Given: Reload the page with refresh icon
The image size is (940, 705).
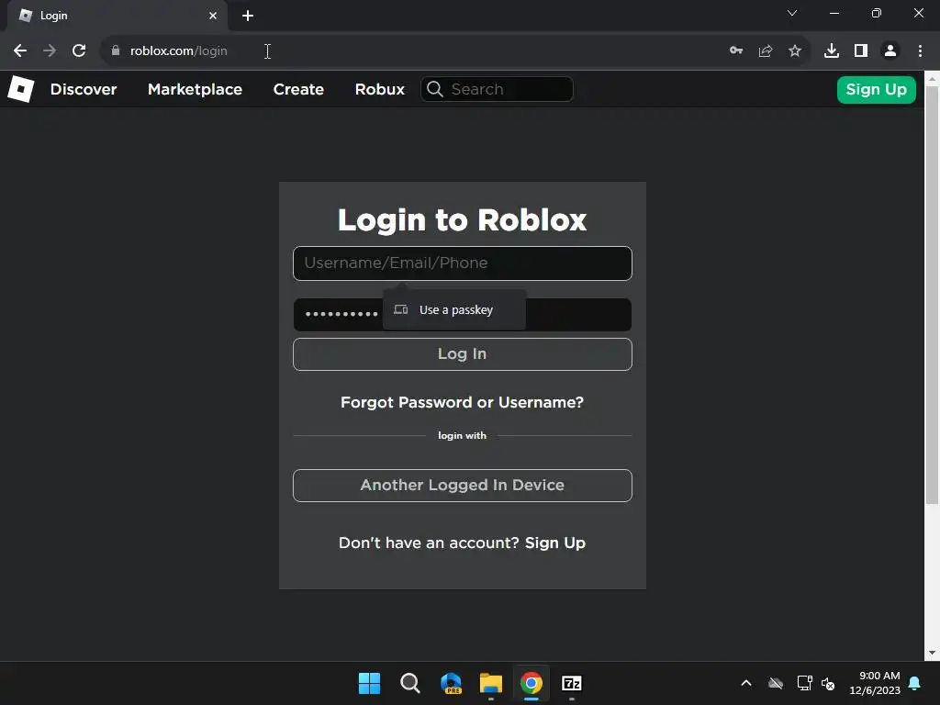Looking at the screenshot, I should click(79, 51).
